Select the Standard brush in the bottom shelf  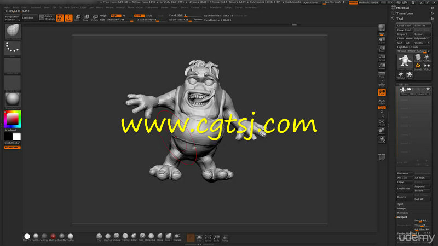(x=117, y=237)
